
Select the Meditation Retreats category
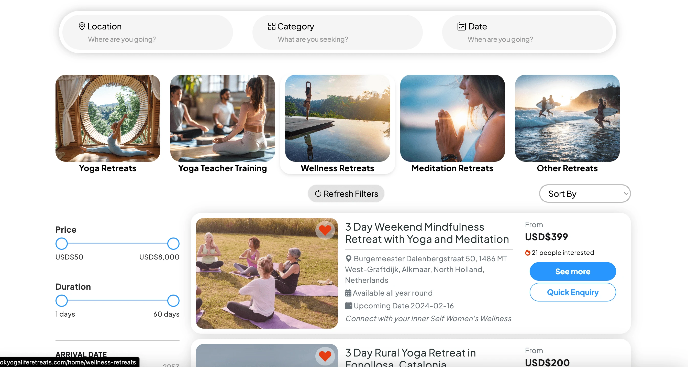click(452, 124)
